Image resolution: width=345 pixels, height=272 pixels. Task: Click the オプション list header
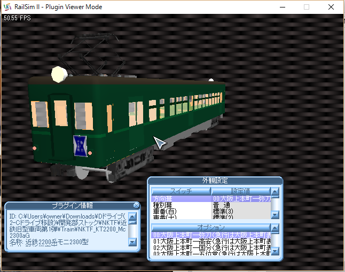coord(211,227)
